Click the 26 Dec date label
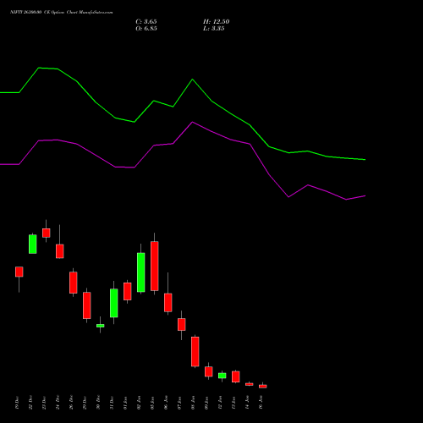423x423 pixels. coord(71,403)
